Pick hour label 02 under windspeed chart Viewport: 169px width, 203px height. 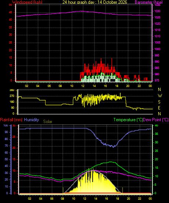(27, 86)
